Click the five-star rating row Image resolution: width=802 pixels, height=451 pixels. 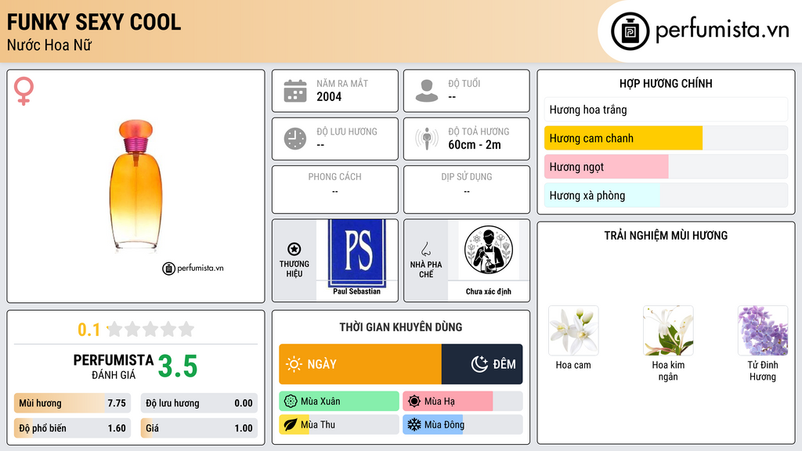click(151, 329)
